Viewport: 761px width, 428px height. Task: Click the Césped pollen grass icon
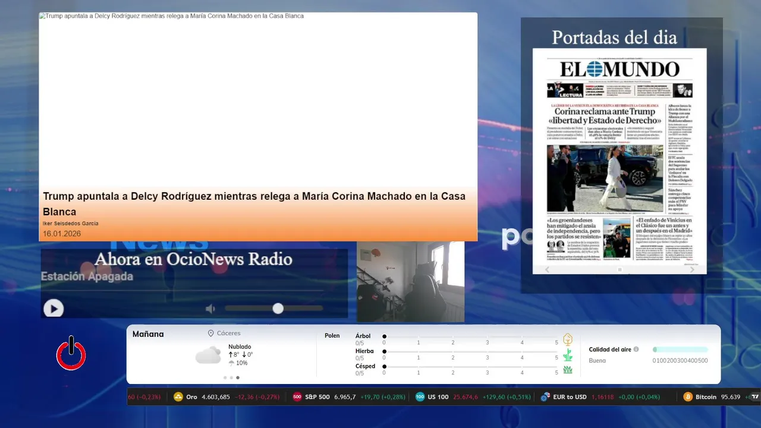tap(568, 370)
